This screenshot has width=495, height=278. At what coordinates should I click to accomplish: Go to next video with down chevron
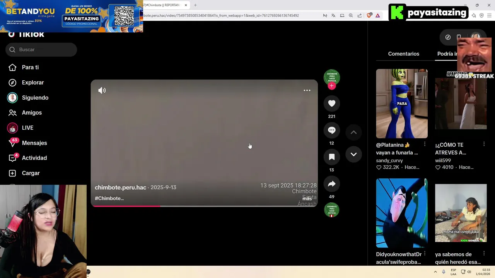click(x=353, y=154)
